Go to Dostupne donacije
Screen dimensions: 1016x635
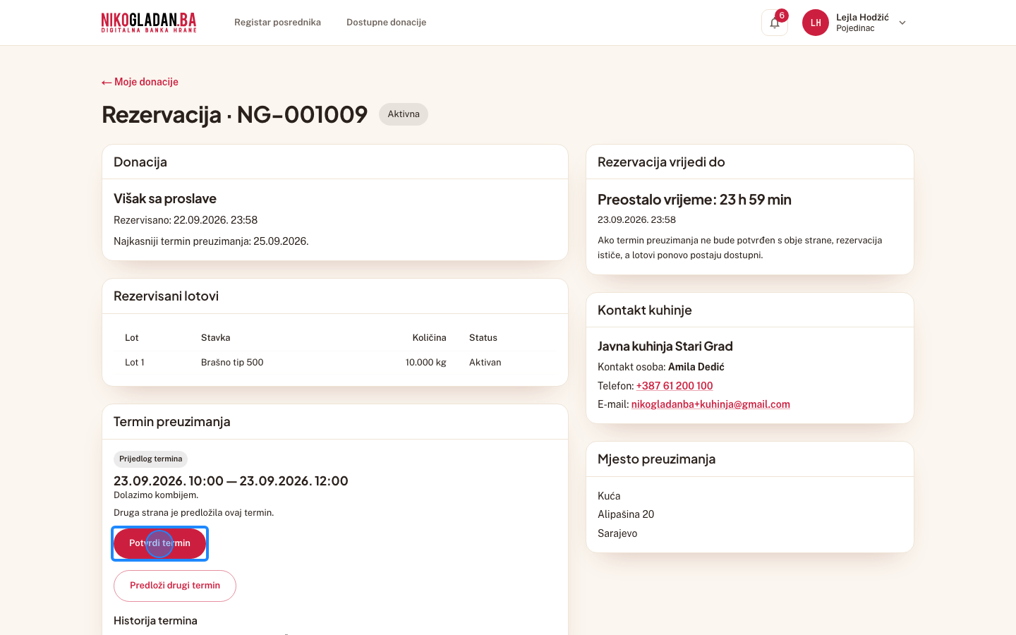pyautogui.click(x=386, y=23)
